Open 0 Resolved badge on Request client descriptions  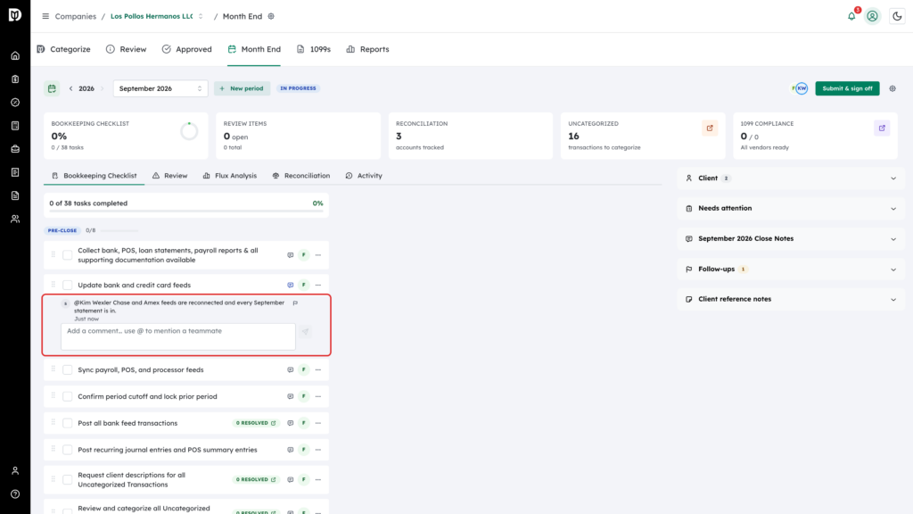(x=256, y=479)
